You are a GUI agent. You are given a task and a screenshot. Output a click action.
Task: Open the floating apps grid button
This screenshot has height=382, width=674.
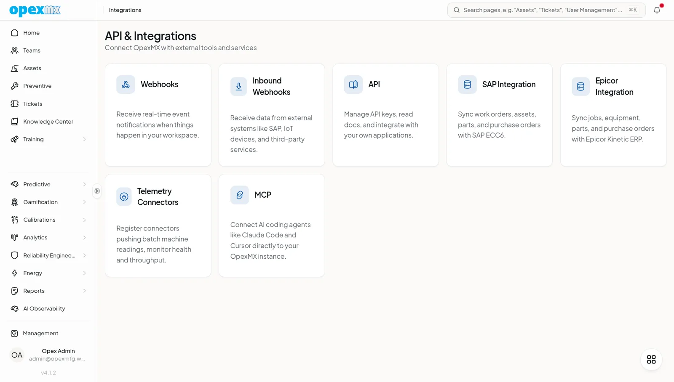click(x=651, y=359)
